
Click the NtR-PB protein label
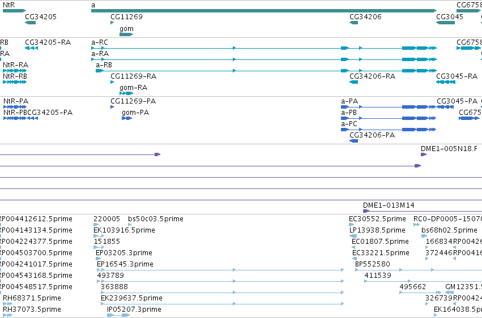click(x=15, y=113)
